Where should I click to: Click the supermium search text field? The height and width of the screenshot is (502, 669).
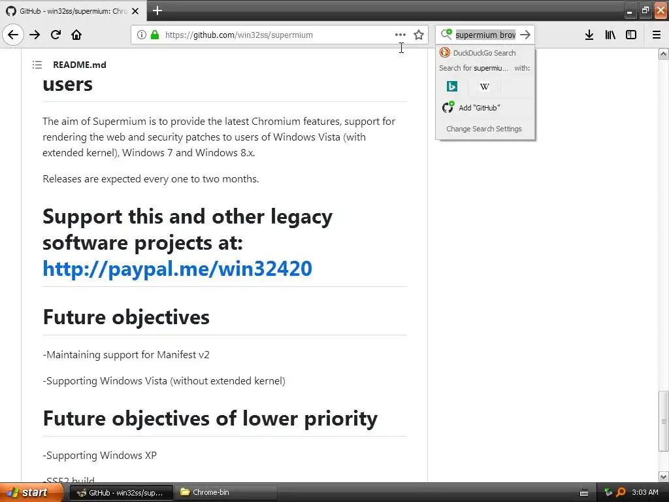[x=485, y=35]
